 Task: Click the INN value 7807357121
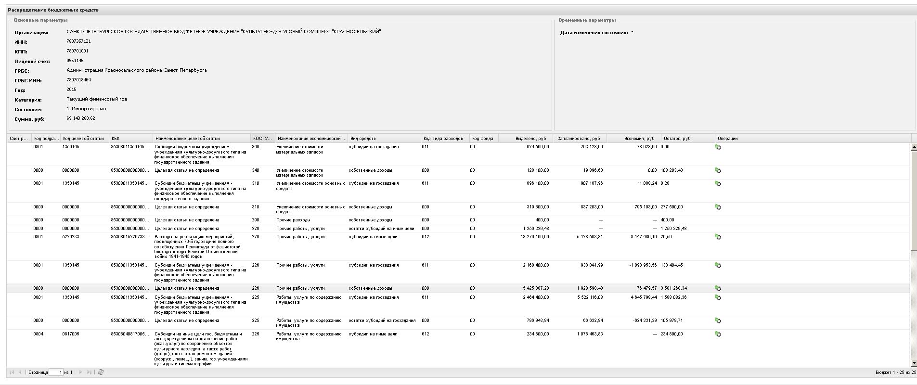click(x=78, y=41)
